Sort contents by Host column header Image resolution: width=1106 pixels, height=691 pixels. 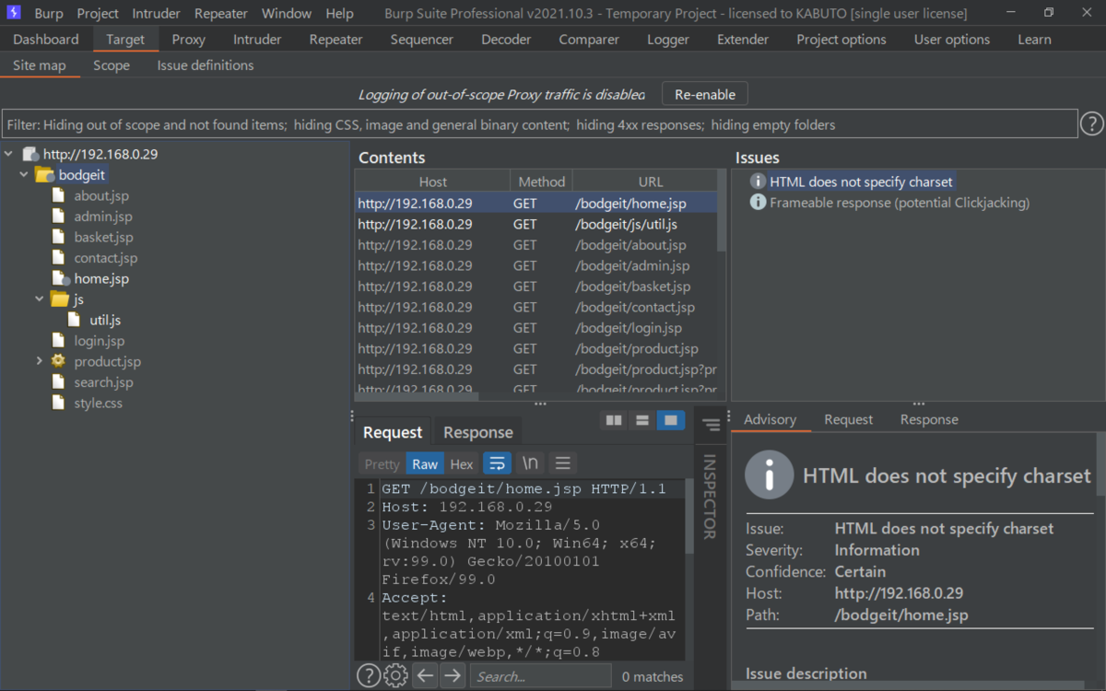pos(433,182)
